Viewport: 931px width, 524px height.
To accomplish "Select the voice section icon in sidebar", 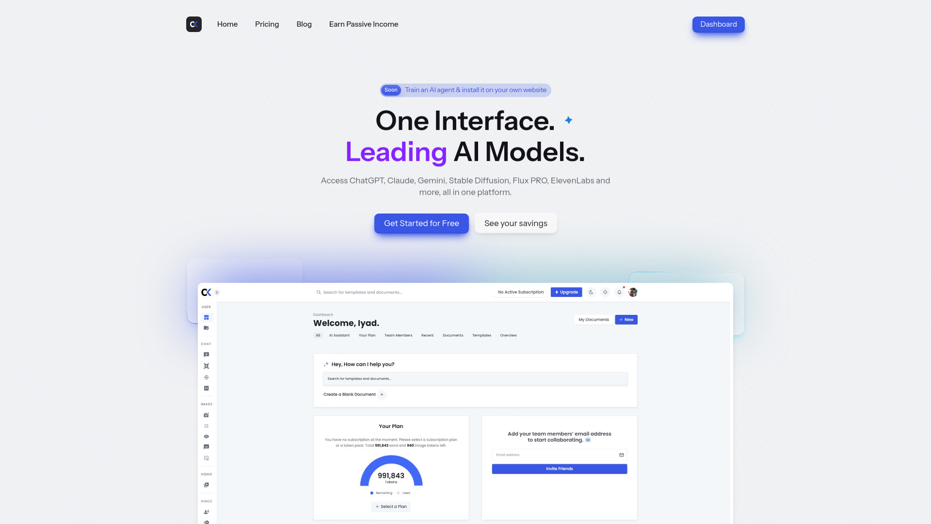I will 207,512.
